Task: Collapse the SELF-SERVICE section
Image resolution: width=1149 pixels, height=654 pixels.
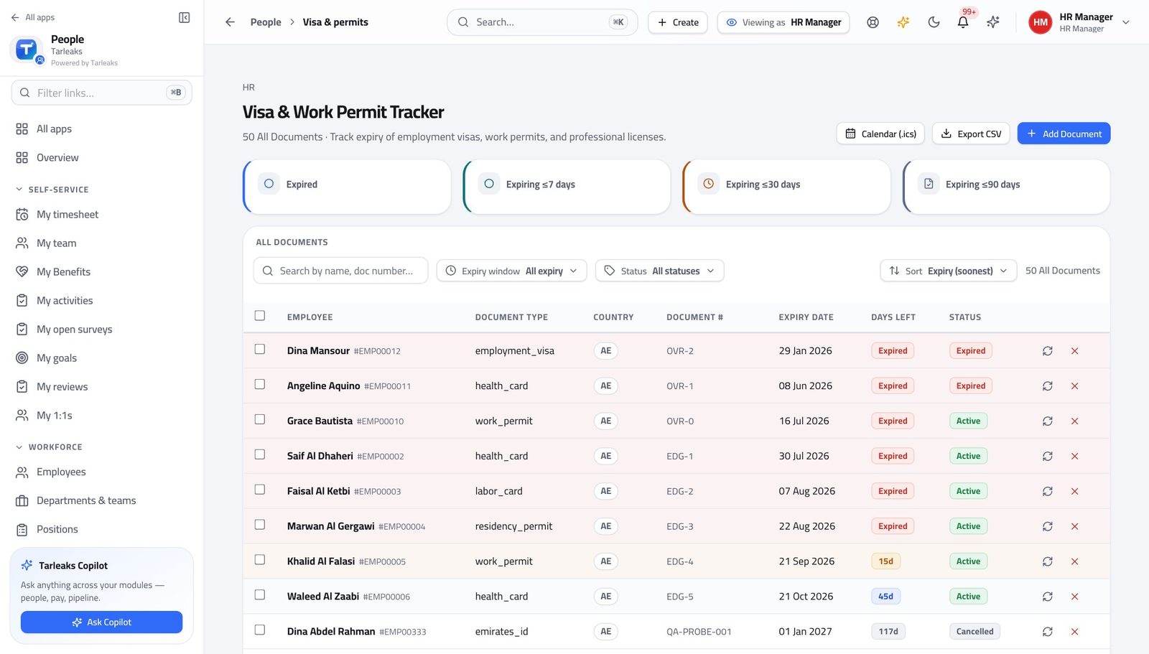Action: (52, 190)
